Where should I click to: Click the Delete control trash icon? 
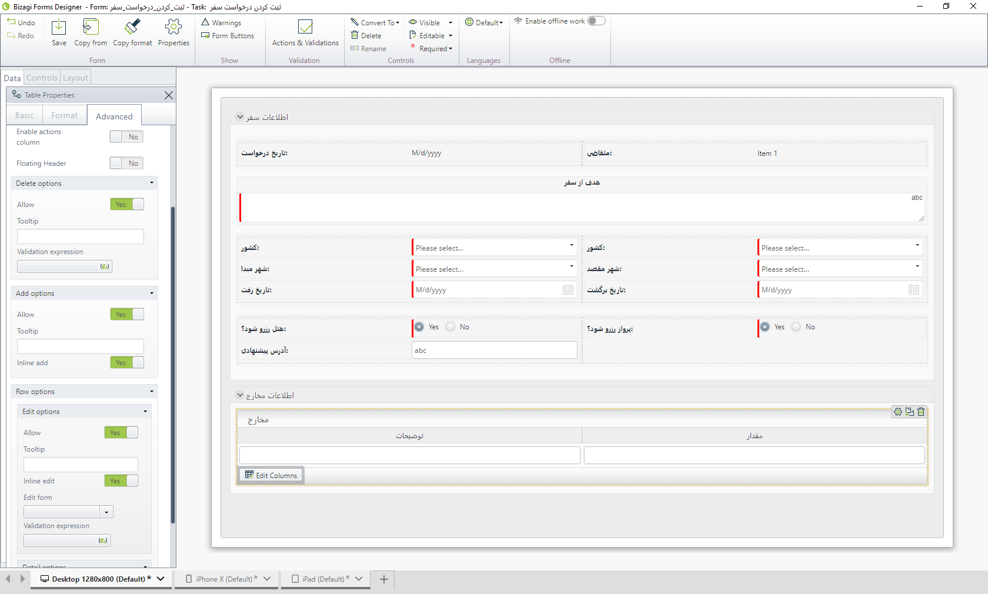[x=355, y=35]
